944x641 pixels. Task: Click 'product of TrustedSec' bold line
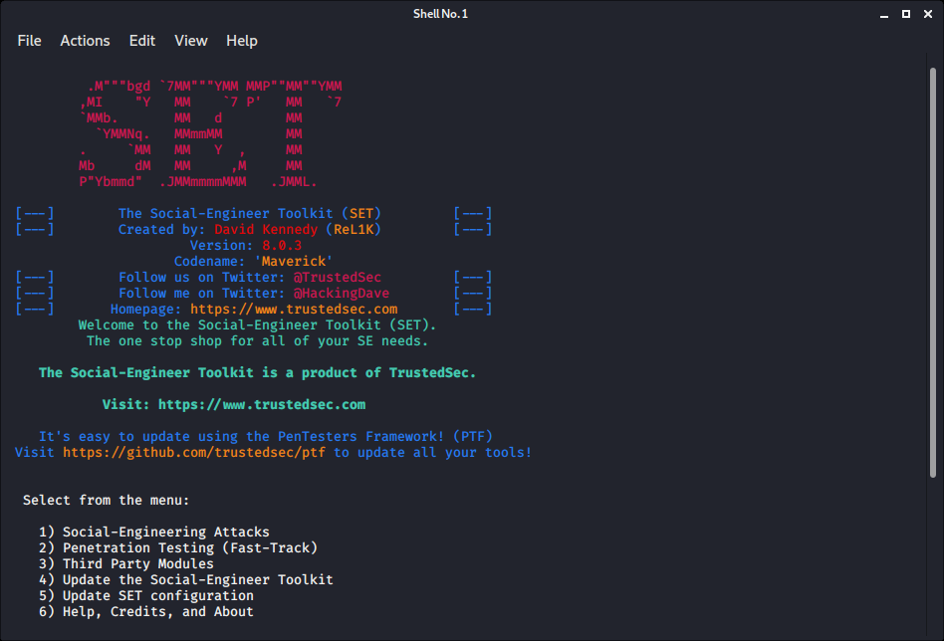click(x=257, y=372)
